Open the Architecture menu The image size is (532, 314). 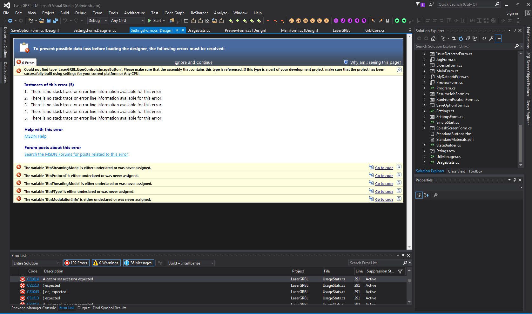coord(134,13)
